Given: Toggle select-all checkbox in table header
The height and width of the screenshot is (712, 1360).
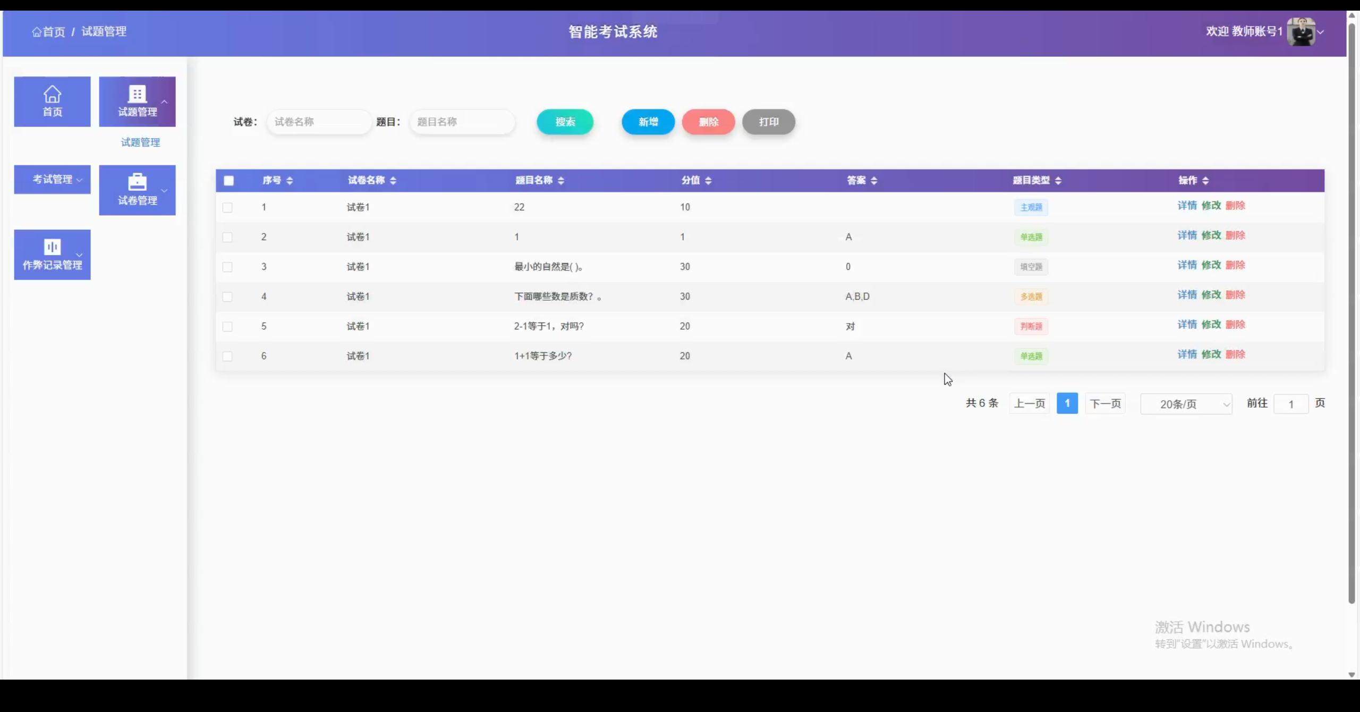Looking at the screenshot, I should pos(229,181).
